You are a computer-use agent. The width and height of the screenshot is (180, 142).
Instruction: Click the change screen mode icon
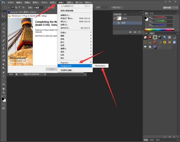(x=4, y=108)
